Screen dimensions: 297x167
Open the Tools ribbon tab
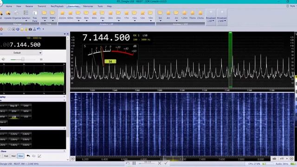[100, 6]
